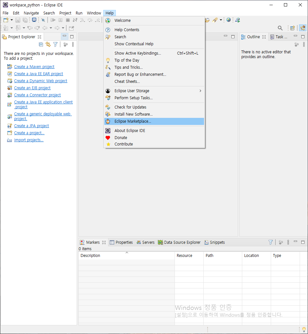This screenshot has height=334, width=308.
Task: Click Create a Maven project link
Action: click(34, 67)
